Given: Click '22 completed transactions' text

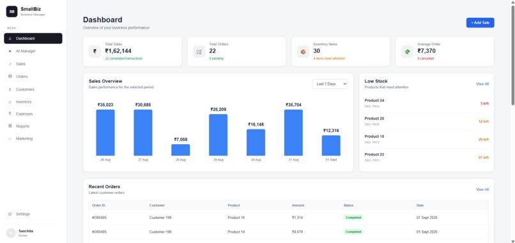Looking at the screenshot, I should 124,59.
